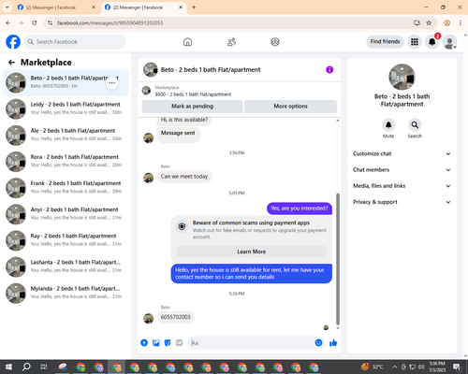Open the Friends icon in top bar
Screen dimensions: 468x374
tap(231, 42)
